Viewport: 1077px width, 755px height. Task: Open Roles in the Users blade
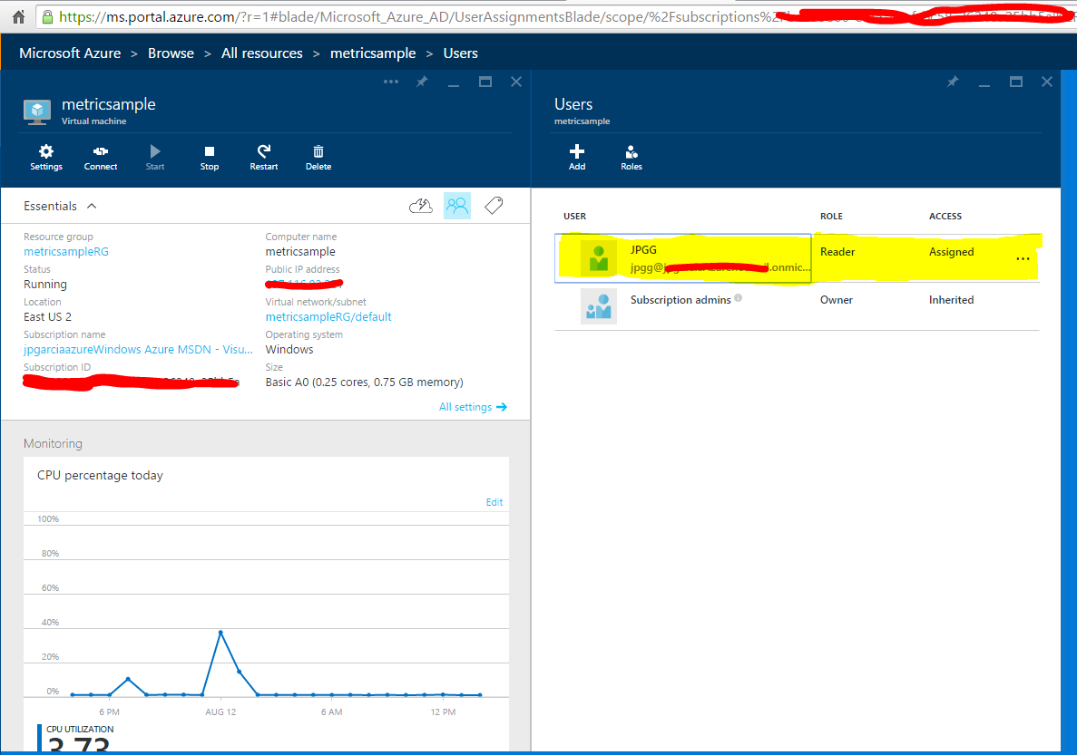click(632, 157)
